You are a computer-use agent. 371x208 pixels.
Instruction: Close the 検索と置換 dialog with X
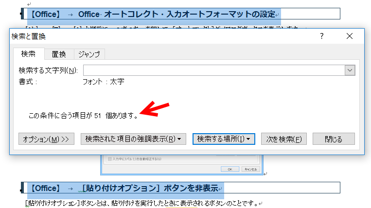[349, 36]
